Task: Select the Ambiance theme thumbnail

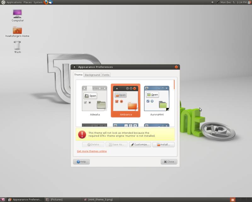Action: [x=125, y=100]
